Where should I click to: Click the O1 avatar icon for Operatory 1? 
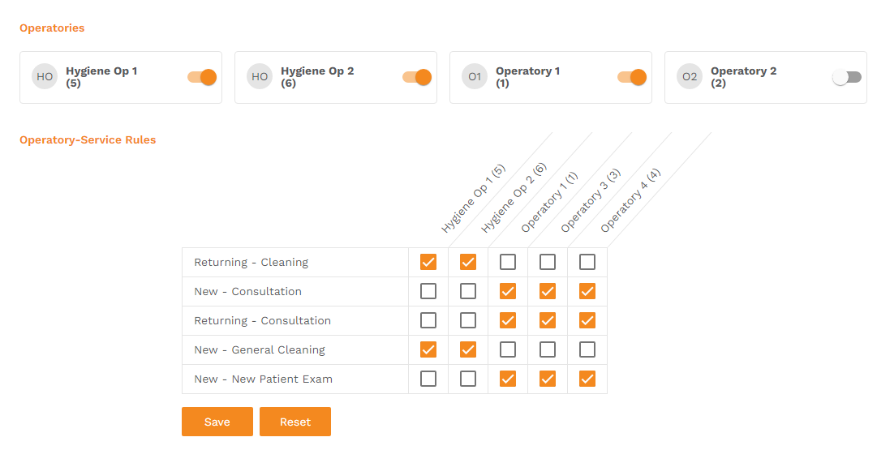475,76
